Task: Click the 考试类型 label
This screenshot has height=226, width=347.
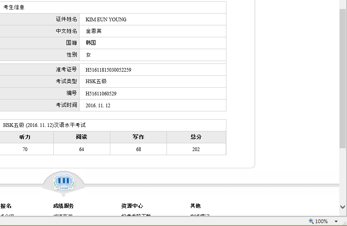Action: (x=66, y=81)
